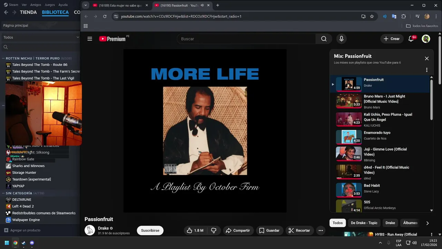Open the YouTube hamburger guide menu
The image size is (442, 249).
coord(90,39)
